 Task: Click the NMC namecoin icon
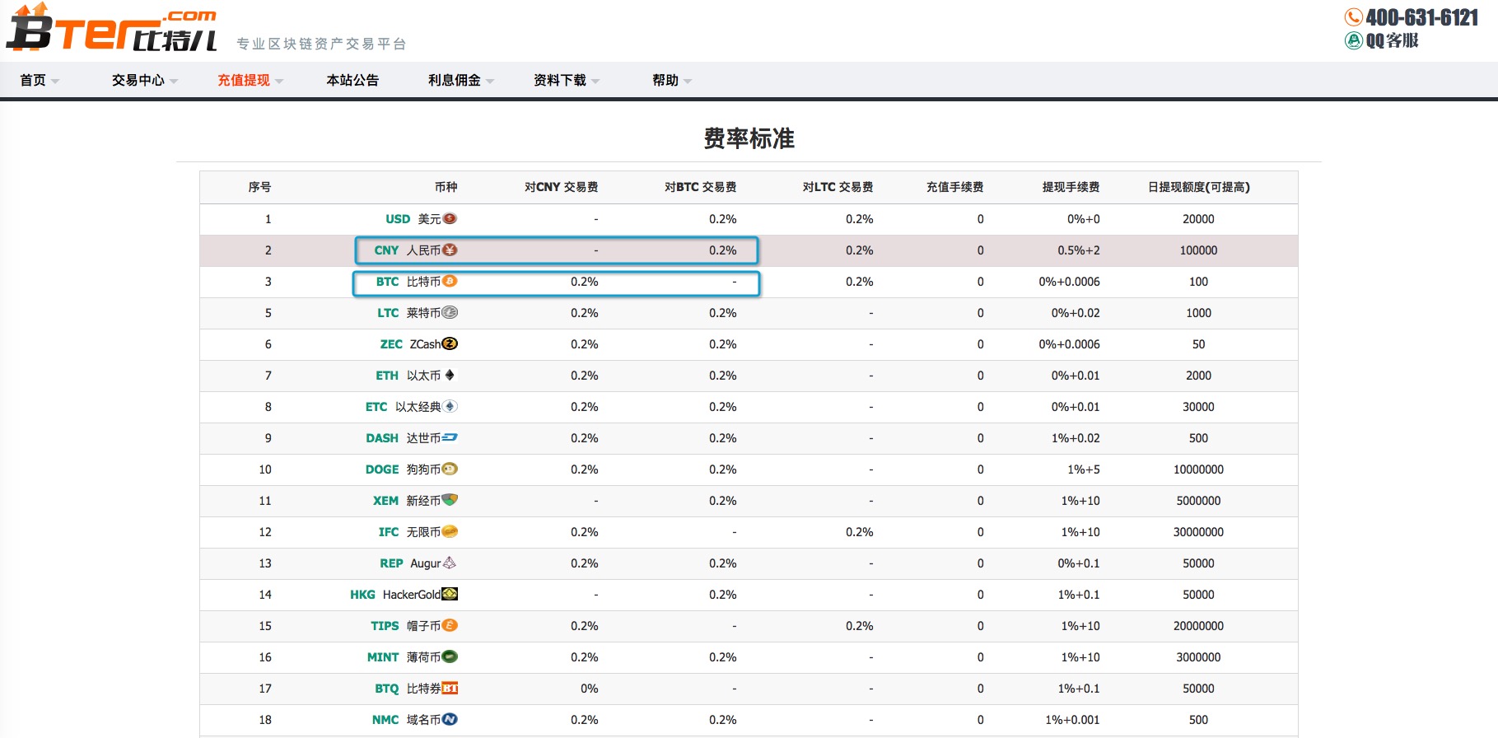coord(450,719)
